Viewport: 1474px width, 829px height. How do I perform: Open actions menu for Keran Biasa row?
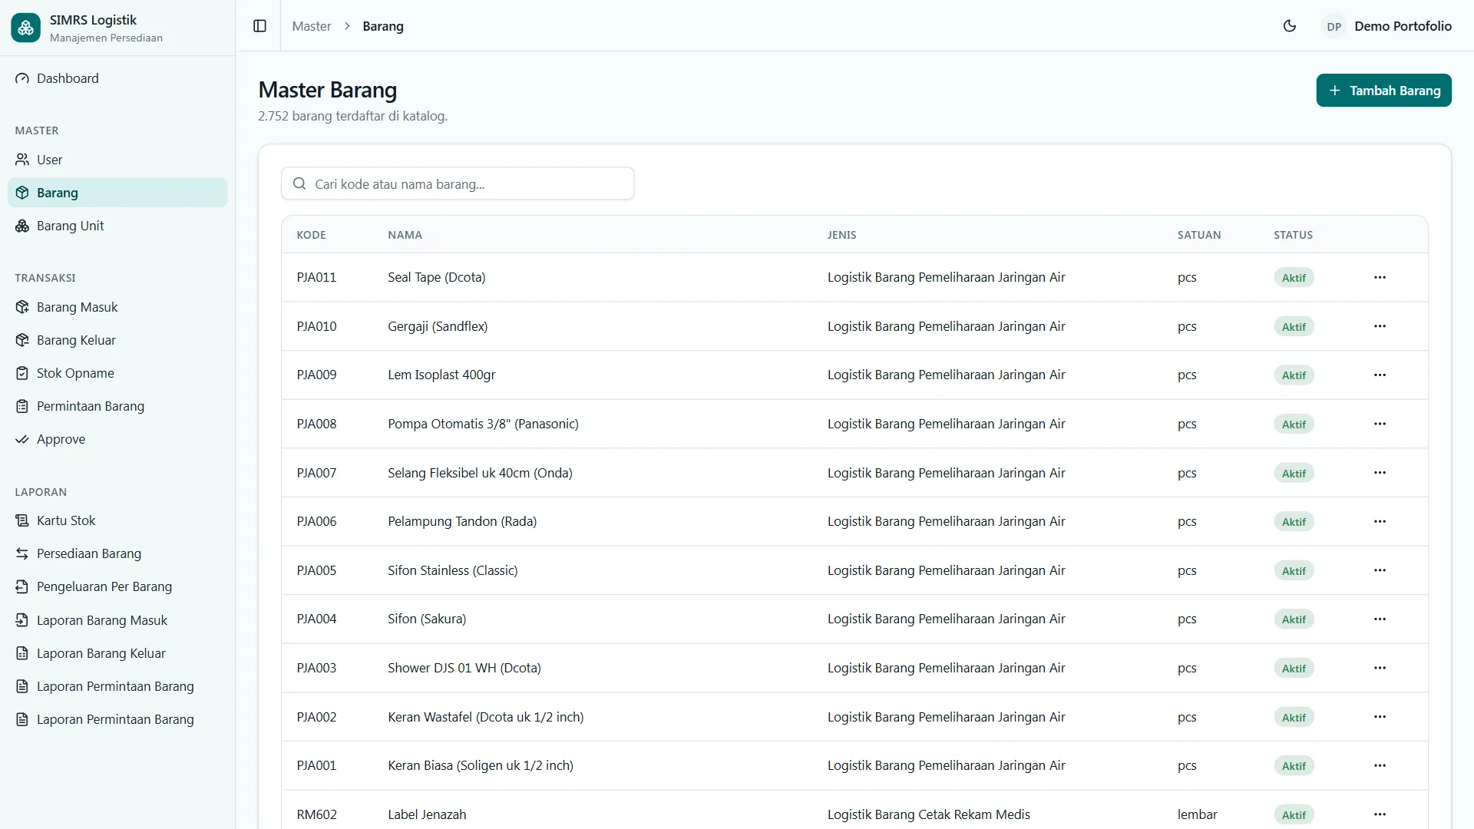(x=1380, y=765)
